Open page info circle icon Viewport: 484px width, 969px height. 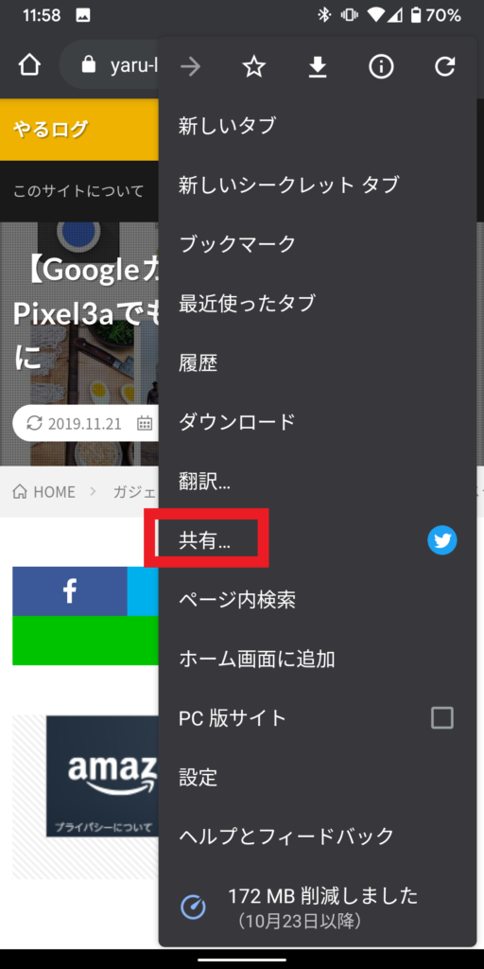381,67
